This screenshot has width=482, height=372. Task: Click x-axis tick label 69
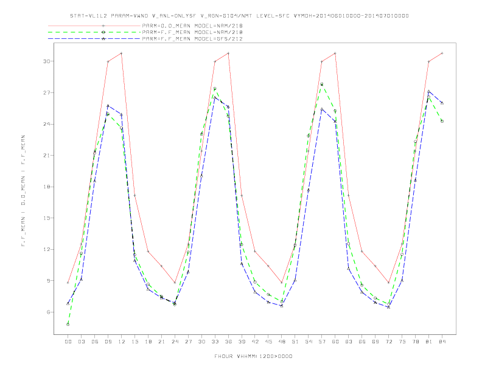375,342
